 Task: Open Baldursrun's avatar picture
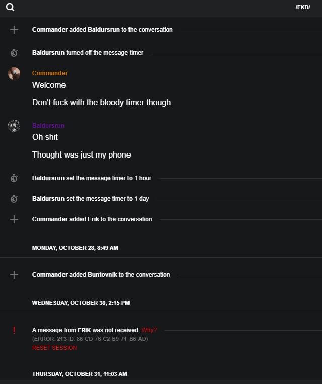click(14, 126)
